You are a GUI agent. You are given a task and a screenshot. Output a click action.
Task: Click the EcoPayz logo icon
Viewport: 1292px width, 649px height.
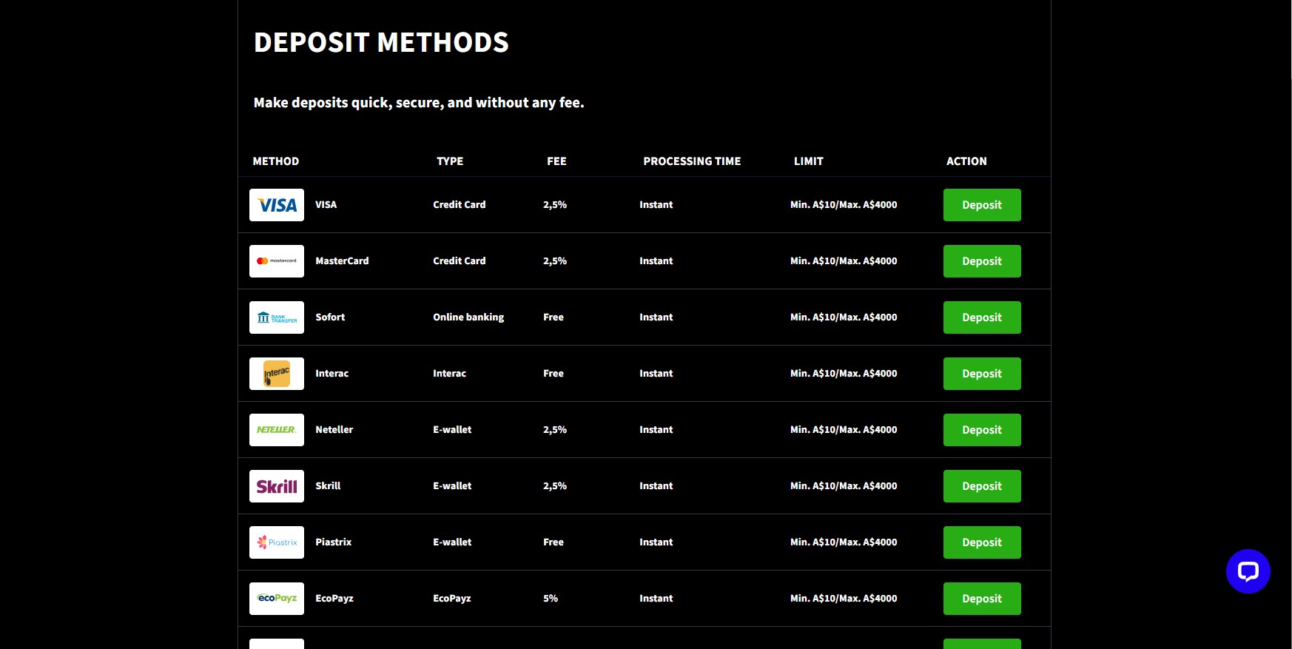[277, 599]
